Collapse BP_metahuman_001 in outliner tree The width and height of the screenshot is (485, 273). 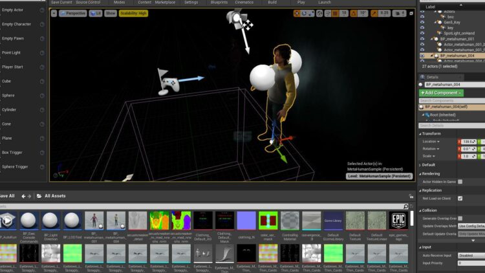pos(431,39)
